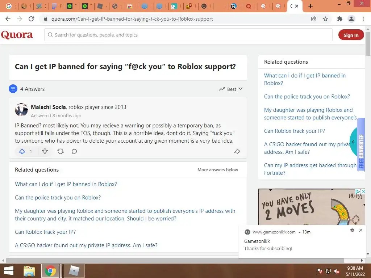Open 'Can the police track you on Roblox?' under answer
The image size is (371, 278).
pyautogui.click(x=58, y=198)
